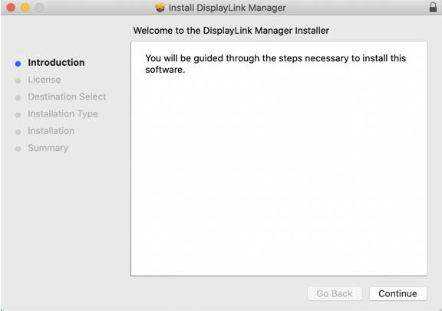Viewport: 442px width, 311px height.
Task: Select the Installation step label
Action: [51, 131]
